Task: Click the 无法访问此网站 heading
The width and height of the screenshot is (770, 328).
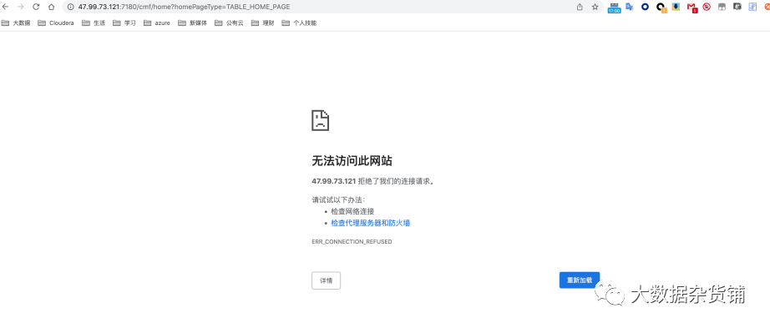Action: (352, 160)
